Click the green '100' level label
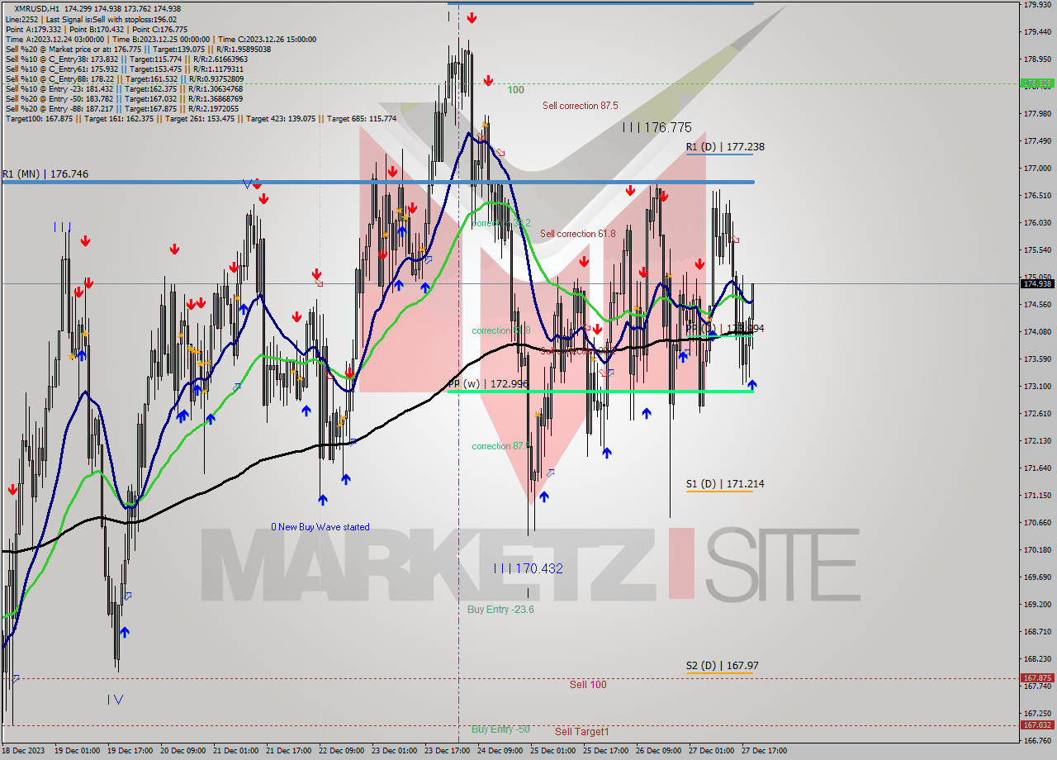Image resolution: width=1057 pixels, height=760 pixels. 515,89
